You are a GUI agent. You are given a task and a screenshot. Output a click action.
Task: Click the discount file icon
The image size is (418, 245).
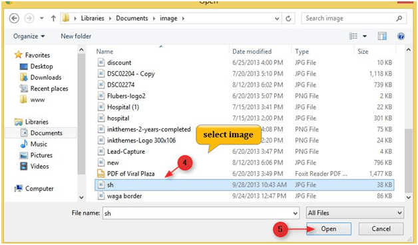pos(101,63)
